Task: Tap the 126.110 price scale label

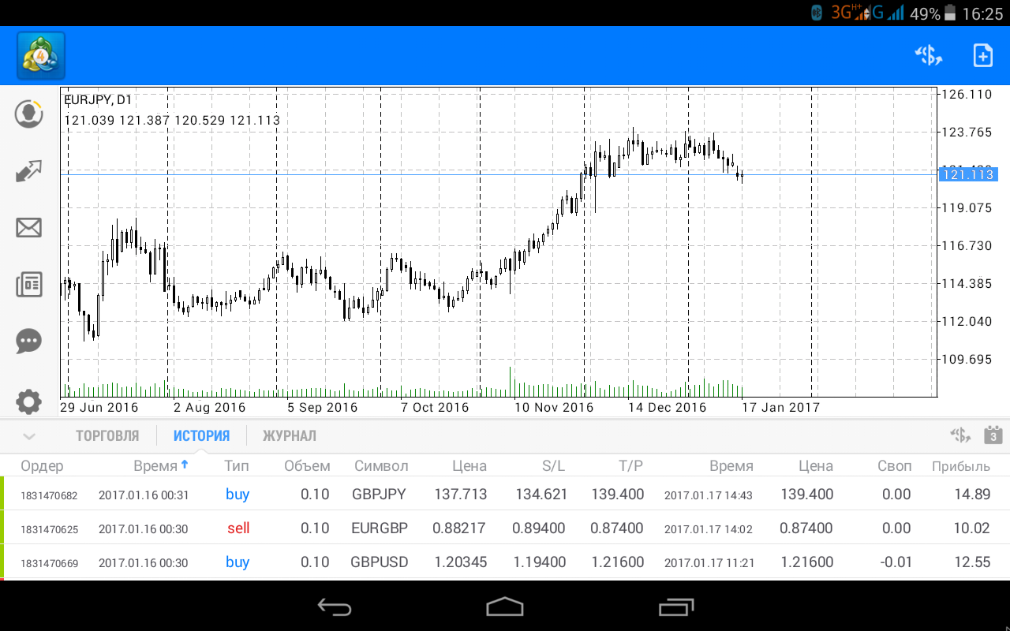Action: 967,94
